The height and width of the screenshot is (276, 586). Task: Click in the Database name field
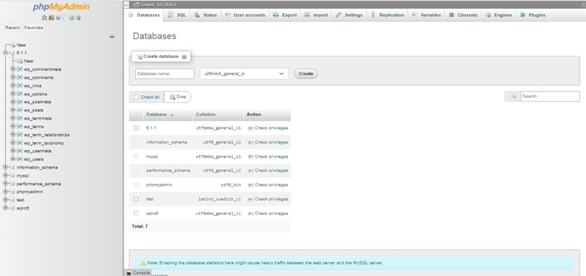[x=165, y=74]
